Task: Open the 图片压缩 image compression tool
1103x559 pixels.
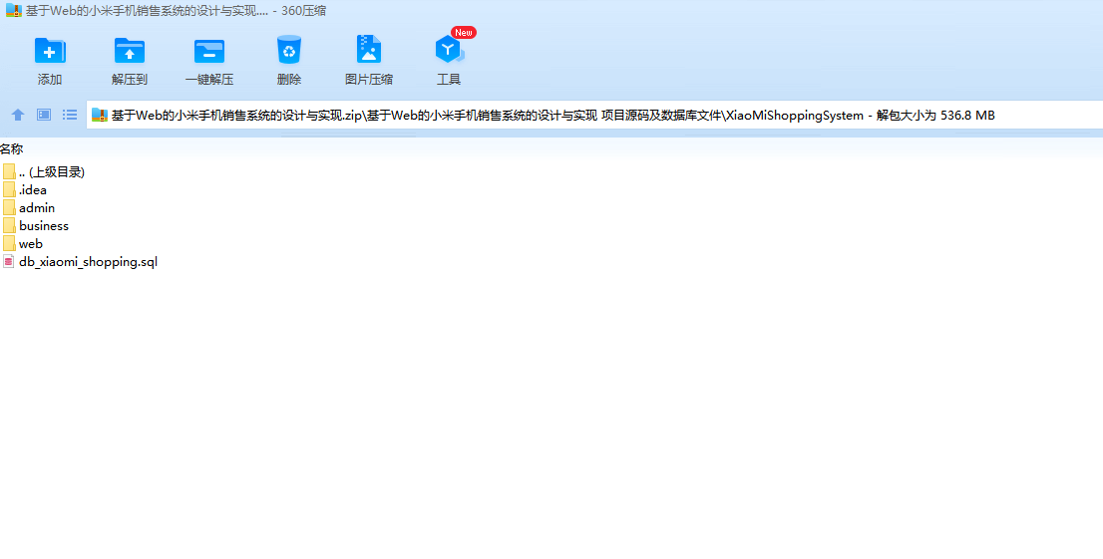Action: pos(369,50)
